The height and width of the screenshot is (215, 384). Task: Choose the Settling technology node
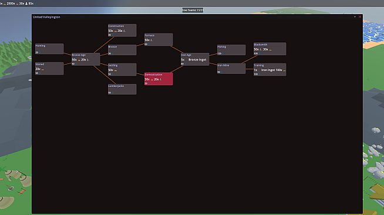pos(122,69)
